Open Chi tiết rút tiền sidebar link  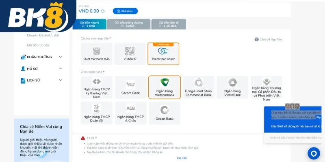tap(38, 45)
